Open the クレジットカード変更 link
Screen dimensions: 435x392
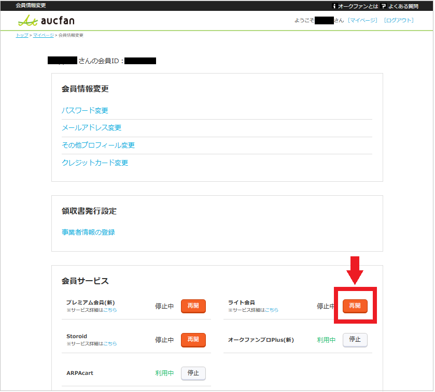point(95,162)
